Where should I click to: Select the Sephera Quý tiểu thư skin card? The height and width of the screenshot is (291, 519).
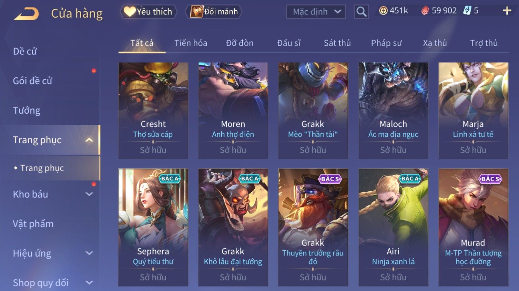(x=153, y=227)
